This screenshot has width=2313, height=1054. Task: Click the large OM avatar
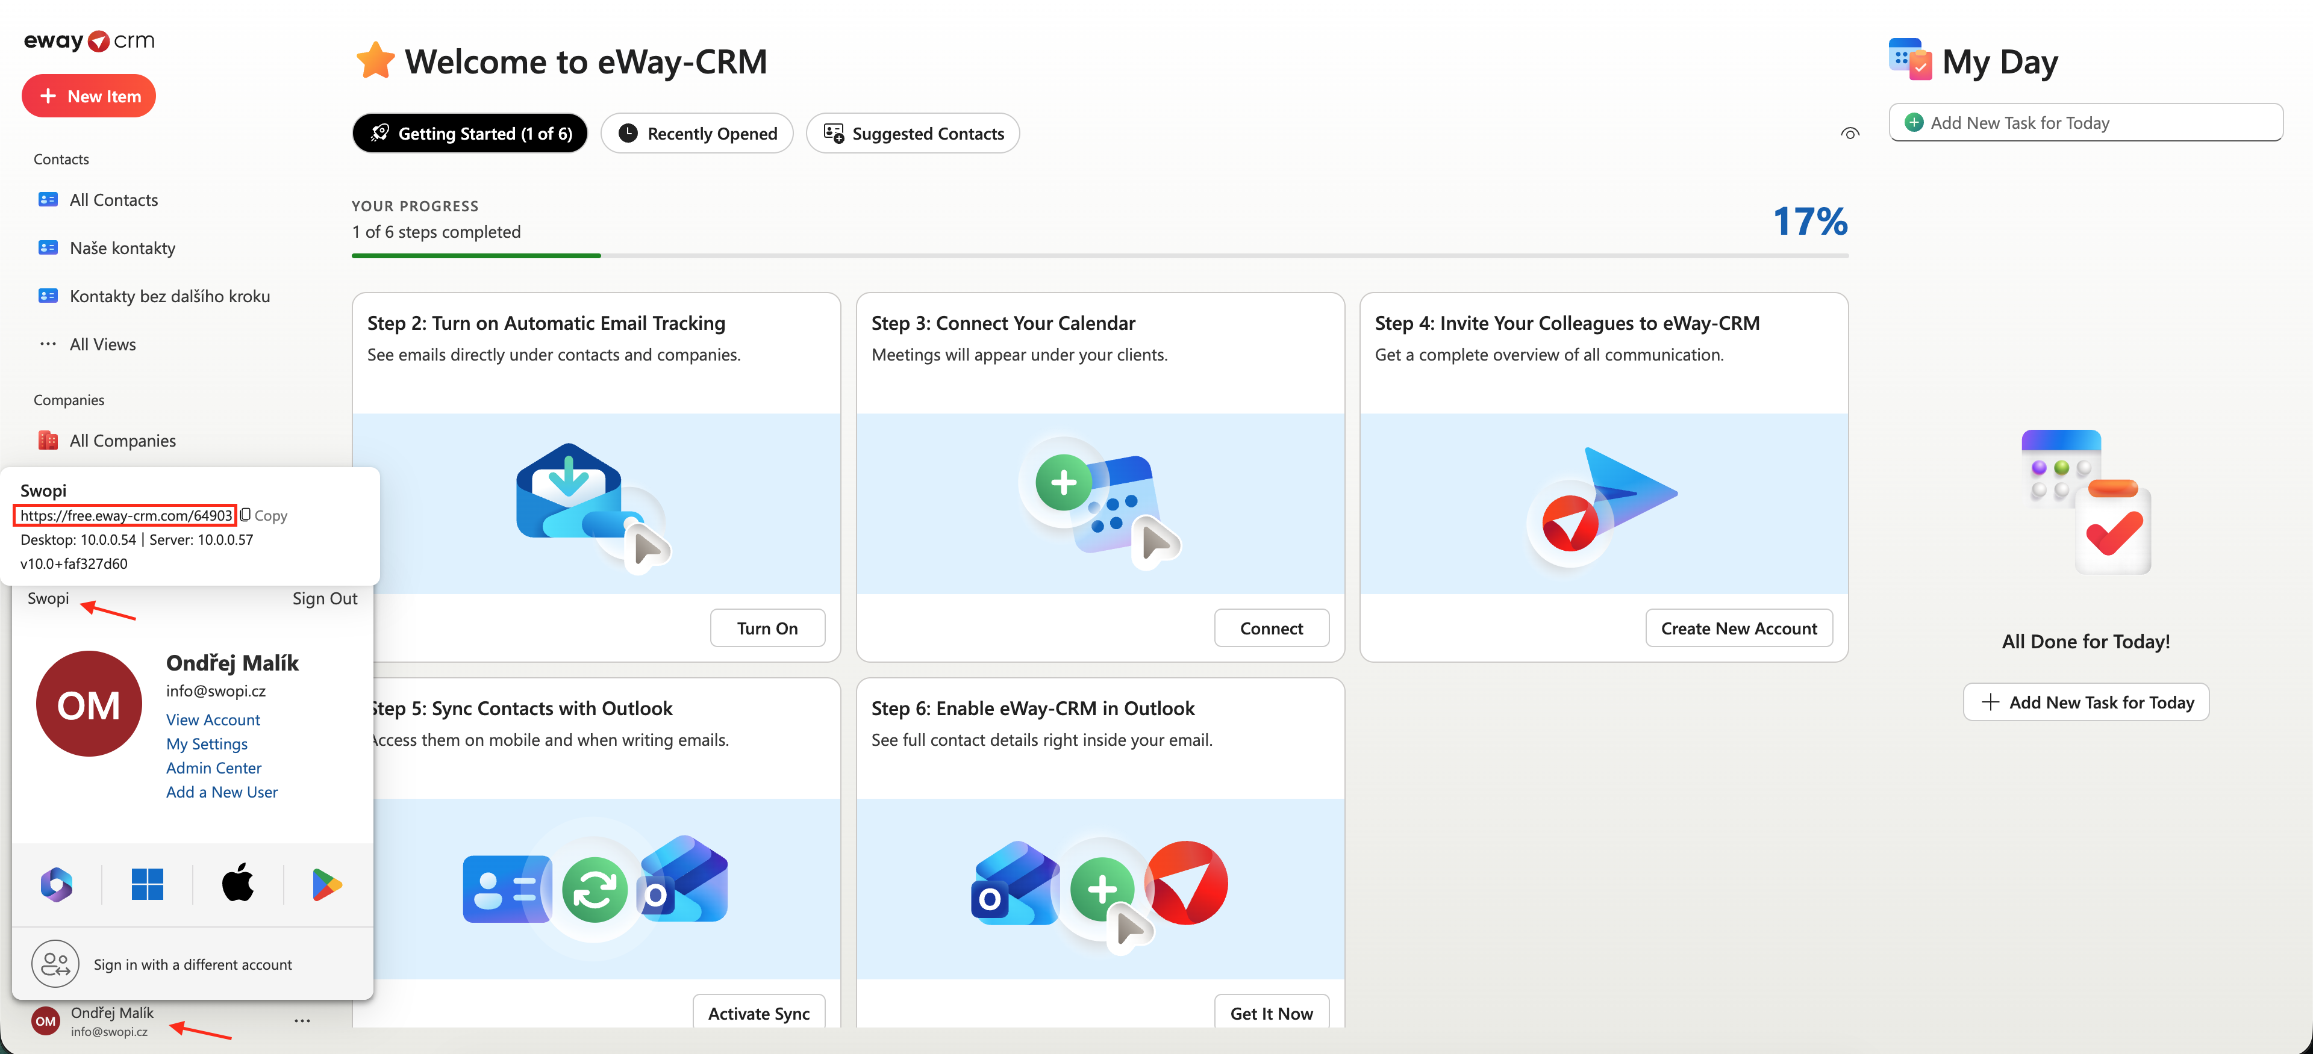(x=88, y=704)
